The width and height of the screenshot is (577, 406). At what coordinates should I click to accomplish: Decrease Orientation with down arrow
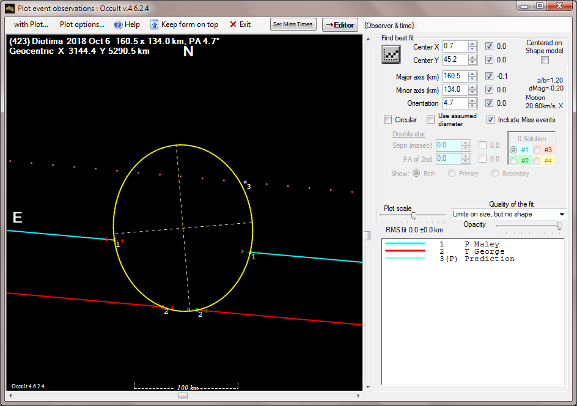pos(472,106)
